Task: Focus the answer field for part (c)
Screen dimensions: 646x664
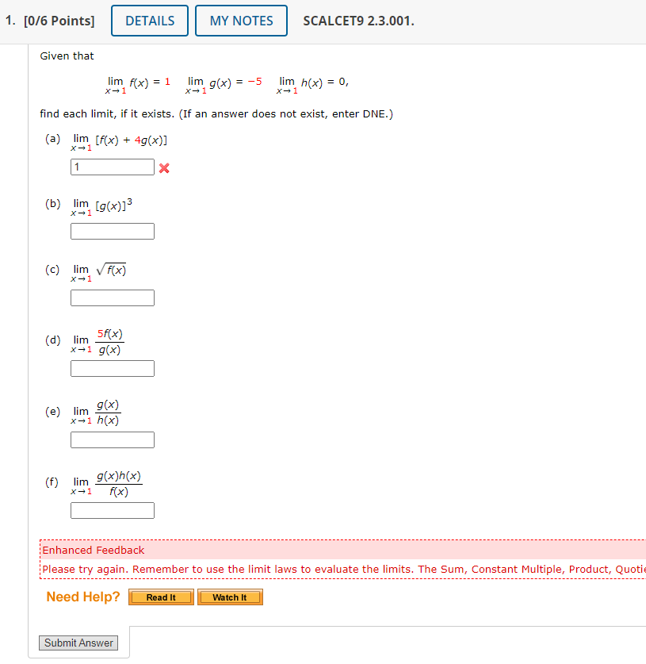Action: click(x=112, y=297)
